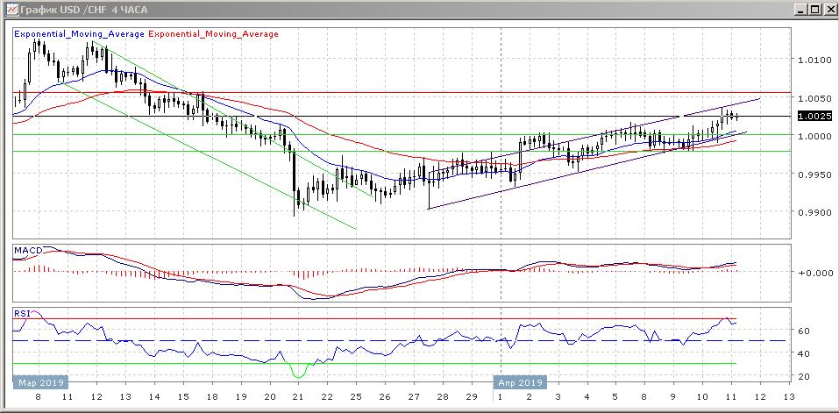839x413 pixels.
Task: Click the 0.9900 price axis label
Action: [x=814, y=213]
